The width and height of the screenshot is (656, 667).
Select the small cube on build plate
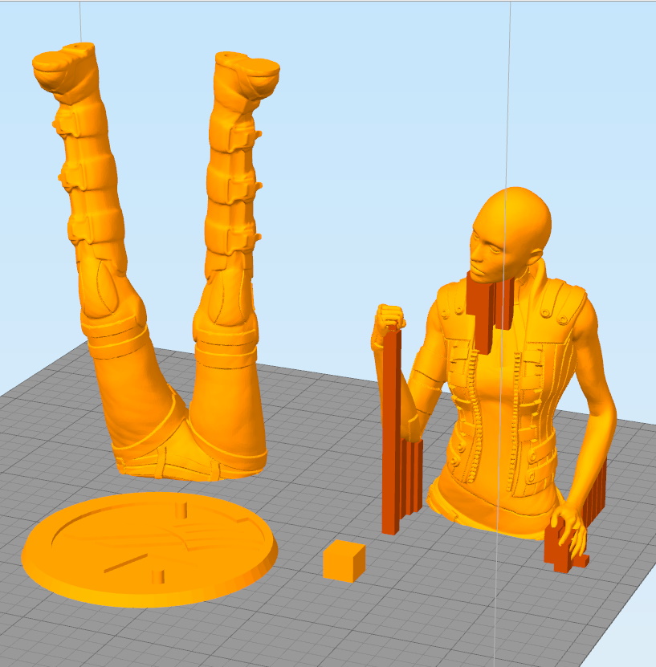pos(344,561)
